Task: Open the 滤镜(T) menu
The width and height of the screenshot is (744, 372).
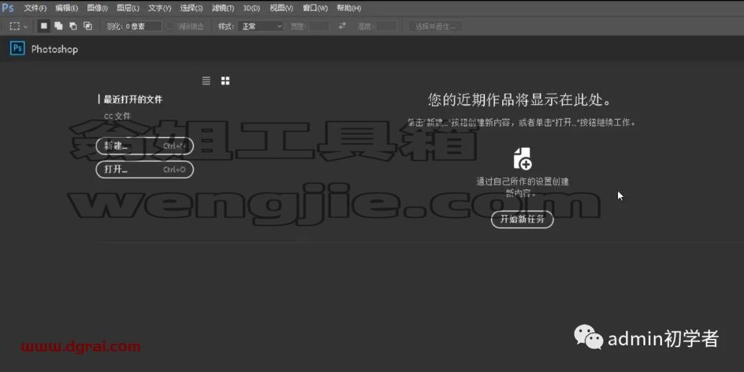Action: click(223, 8)
